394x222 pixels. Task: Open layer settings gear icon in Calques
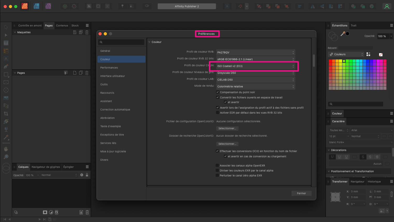(x=82, y=175)
